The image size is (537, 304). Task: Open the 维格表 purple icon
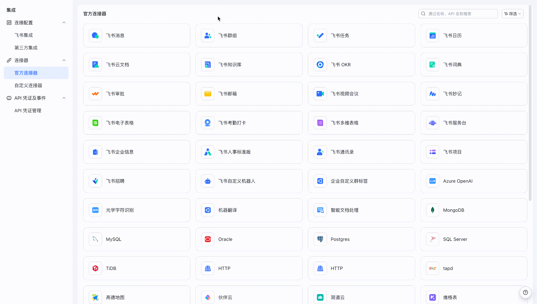click(x=433, y=297)
